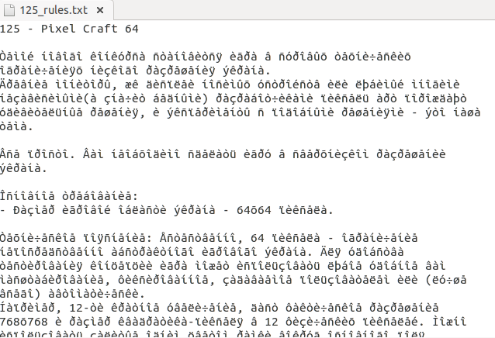
Task: Click the number 125 in the heading
Action: pyautogui.click(x=10, y=29)
